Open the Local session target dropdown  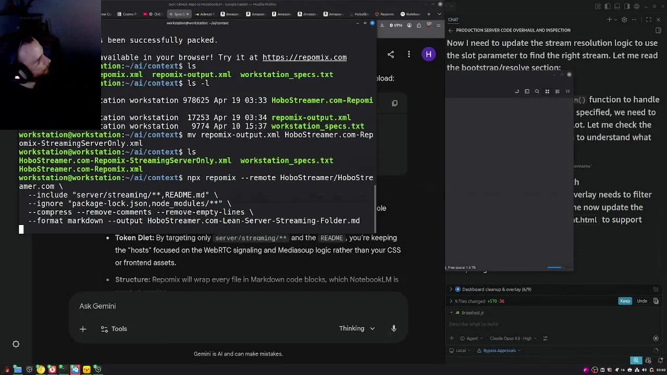click(460, 351)
